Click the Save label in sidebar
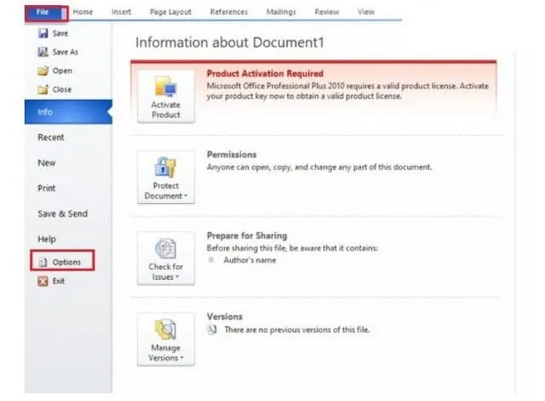 click(x=60, y=33)
